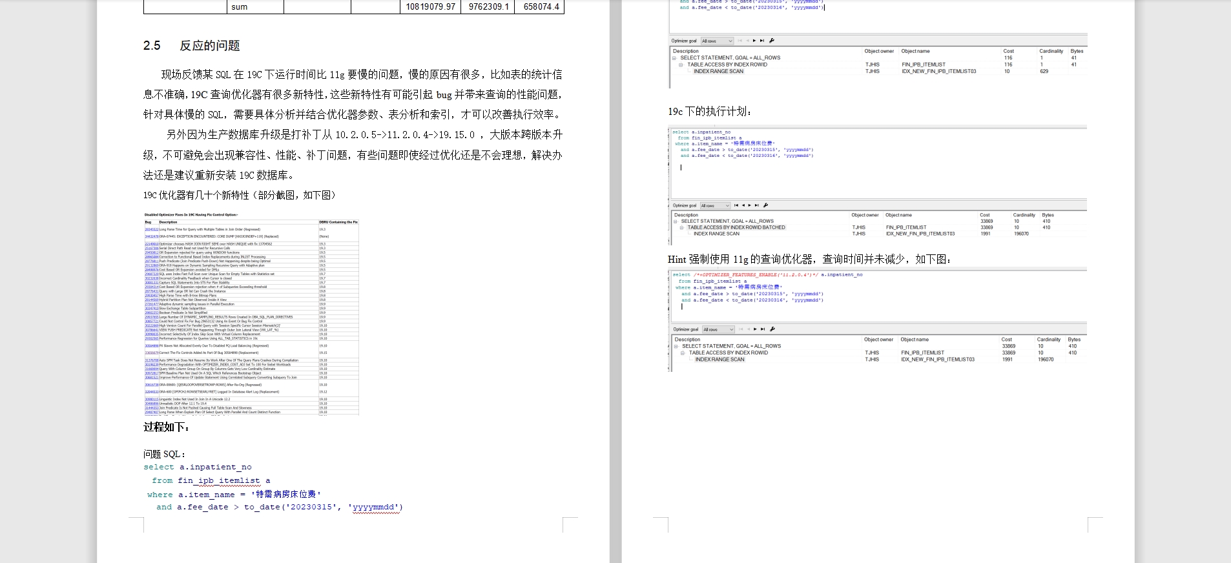Click first-record arrow in the hint plan toolbar
The image size is (1231, 563).
(x=741, y=329)
